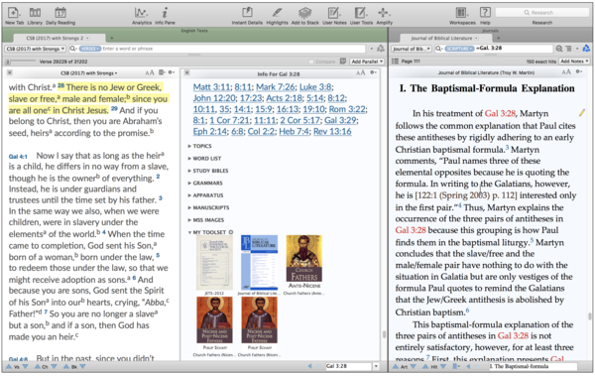Follow the Gal 3:29 cross reference
This screenshot has width=595, height=376.
click(x=340, y=120)
